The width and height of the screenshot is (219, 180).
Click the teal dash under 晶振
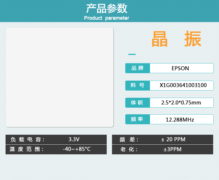tap(132, 54)
